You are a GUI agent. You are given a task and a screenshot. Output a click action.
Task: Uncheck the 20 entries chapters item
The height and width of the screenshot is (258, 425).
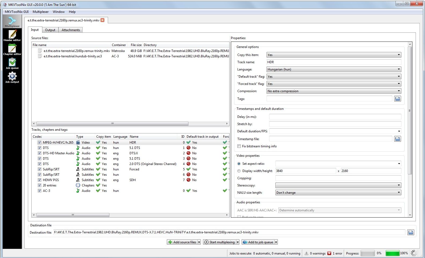(x=39, y=185)
